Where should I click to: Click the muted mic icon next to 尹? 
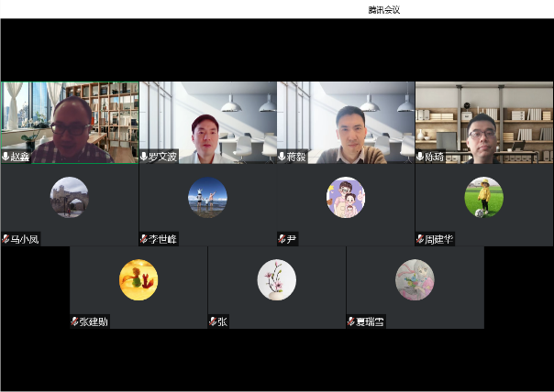tap(283, 239)
